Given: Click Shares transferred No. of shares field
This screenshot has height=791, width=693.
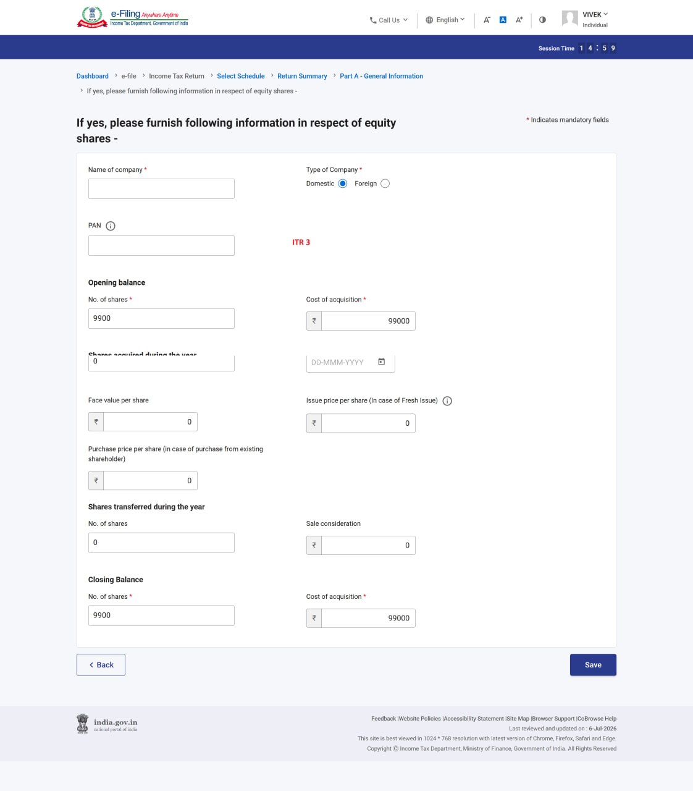Looking at the screenshot, I should pos(161,543).
